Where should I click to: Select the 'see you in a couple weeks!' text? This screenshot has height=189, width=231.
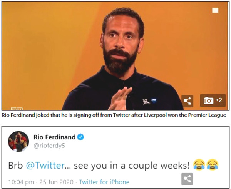click(x=132, y=166)
